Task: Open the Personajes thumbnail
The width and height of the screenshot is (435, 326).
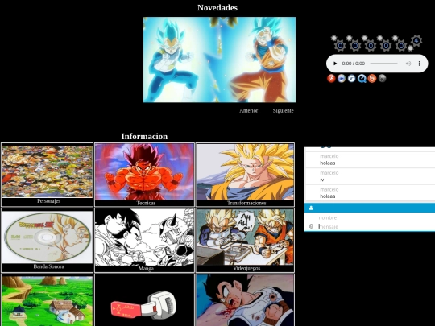Action: 47,171
